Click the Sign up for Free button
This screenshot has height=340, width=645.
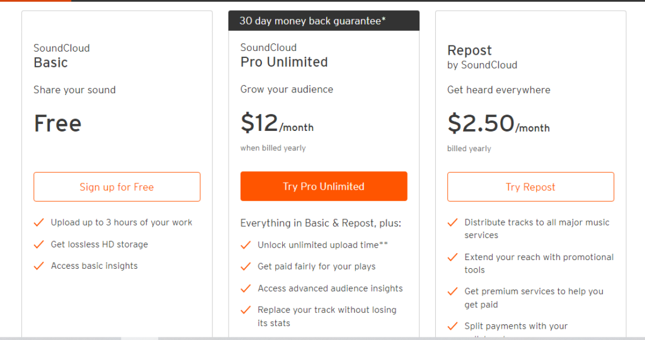(x=117, y=186)
